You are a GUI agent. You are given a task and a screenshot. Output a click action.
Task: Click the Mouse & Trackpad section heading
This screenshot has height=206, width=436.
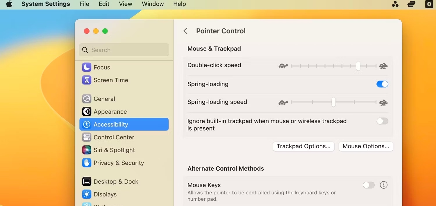click(x=214, y=49)
